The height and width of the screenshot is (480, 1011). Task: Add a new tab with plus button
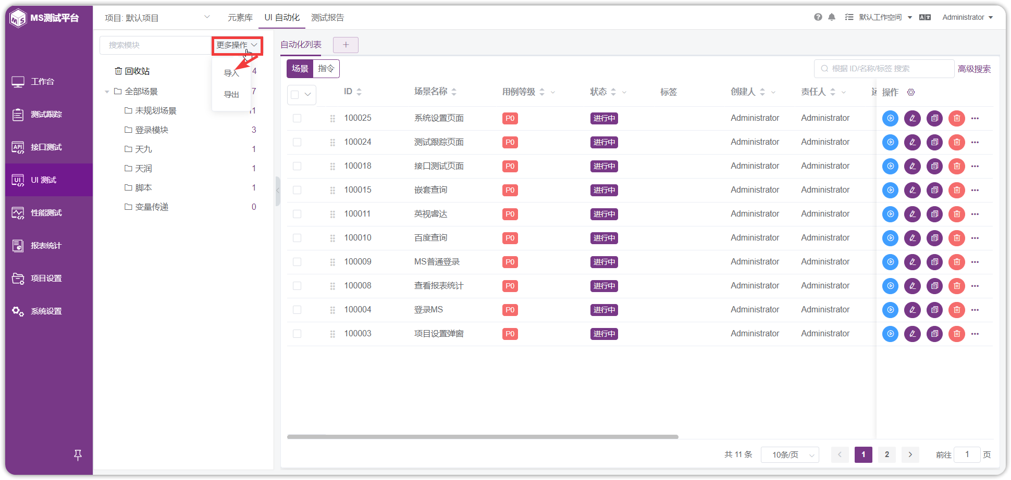pyautogui.click(x=346, y=45)
